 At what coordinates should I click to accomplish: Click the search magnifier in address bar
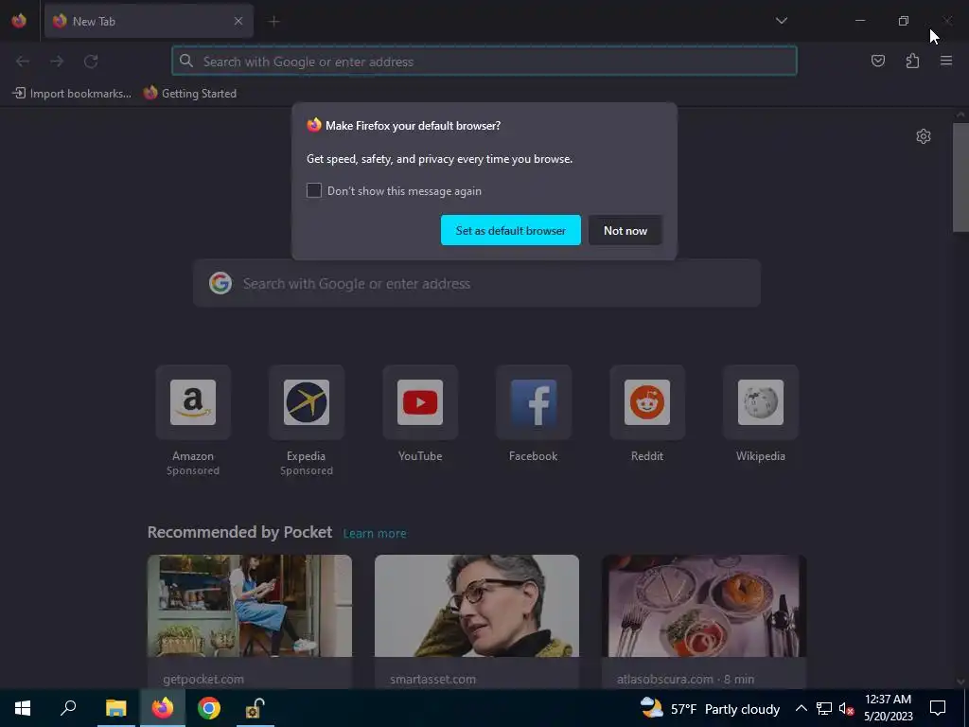coord(186,61)
